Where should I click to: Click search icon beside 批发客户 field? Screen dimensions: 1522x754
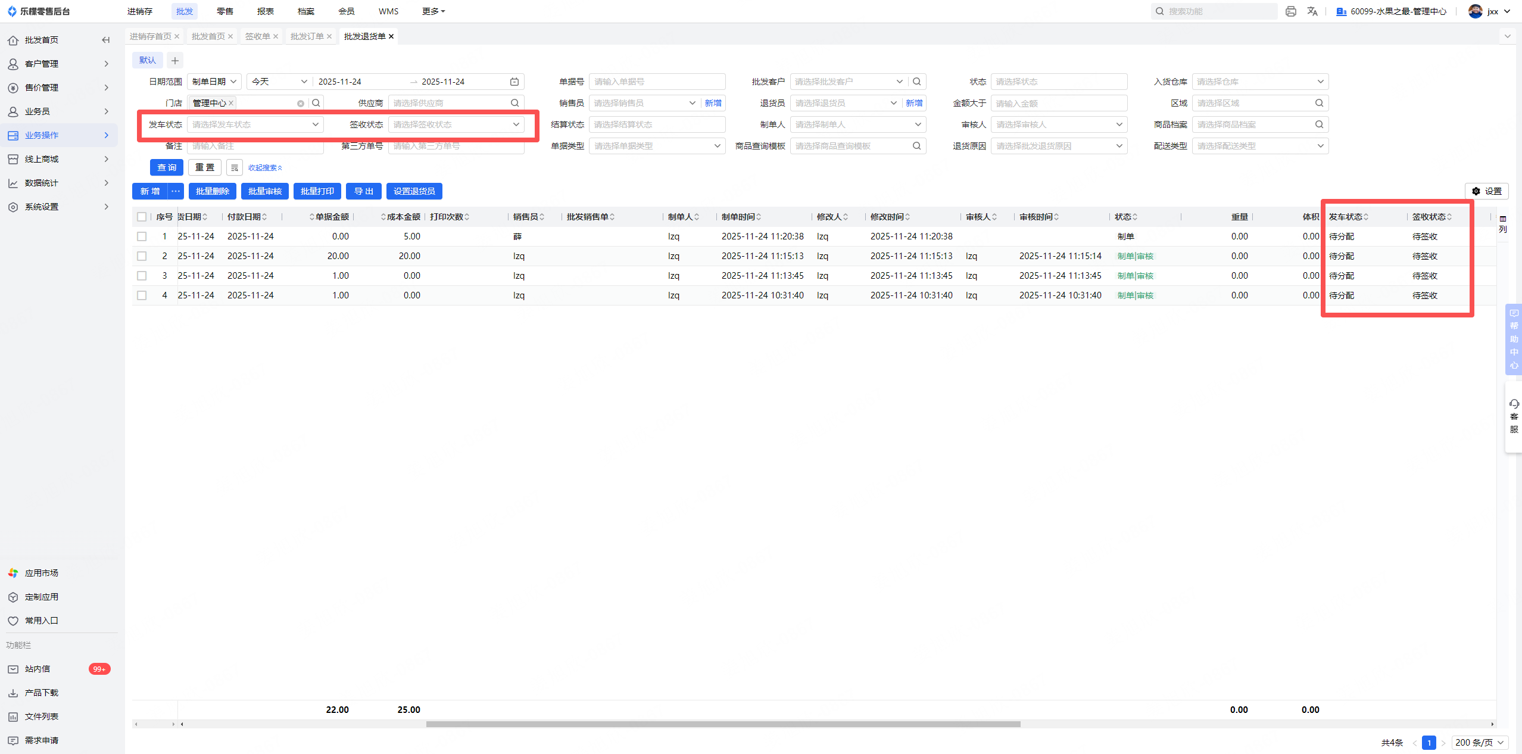(917, 82)
